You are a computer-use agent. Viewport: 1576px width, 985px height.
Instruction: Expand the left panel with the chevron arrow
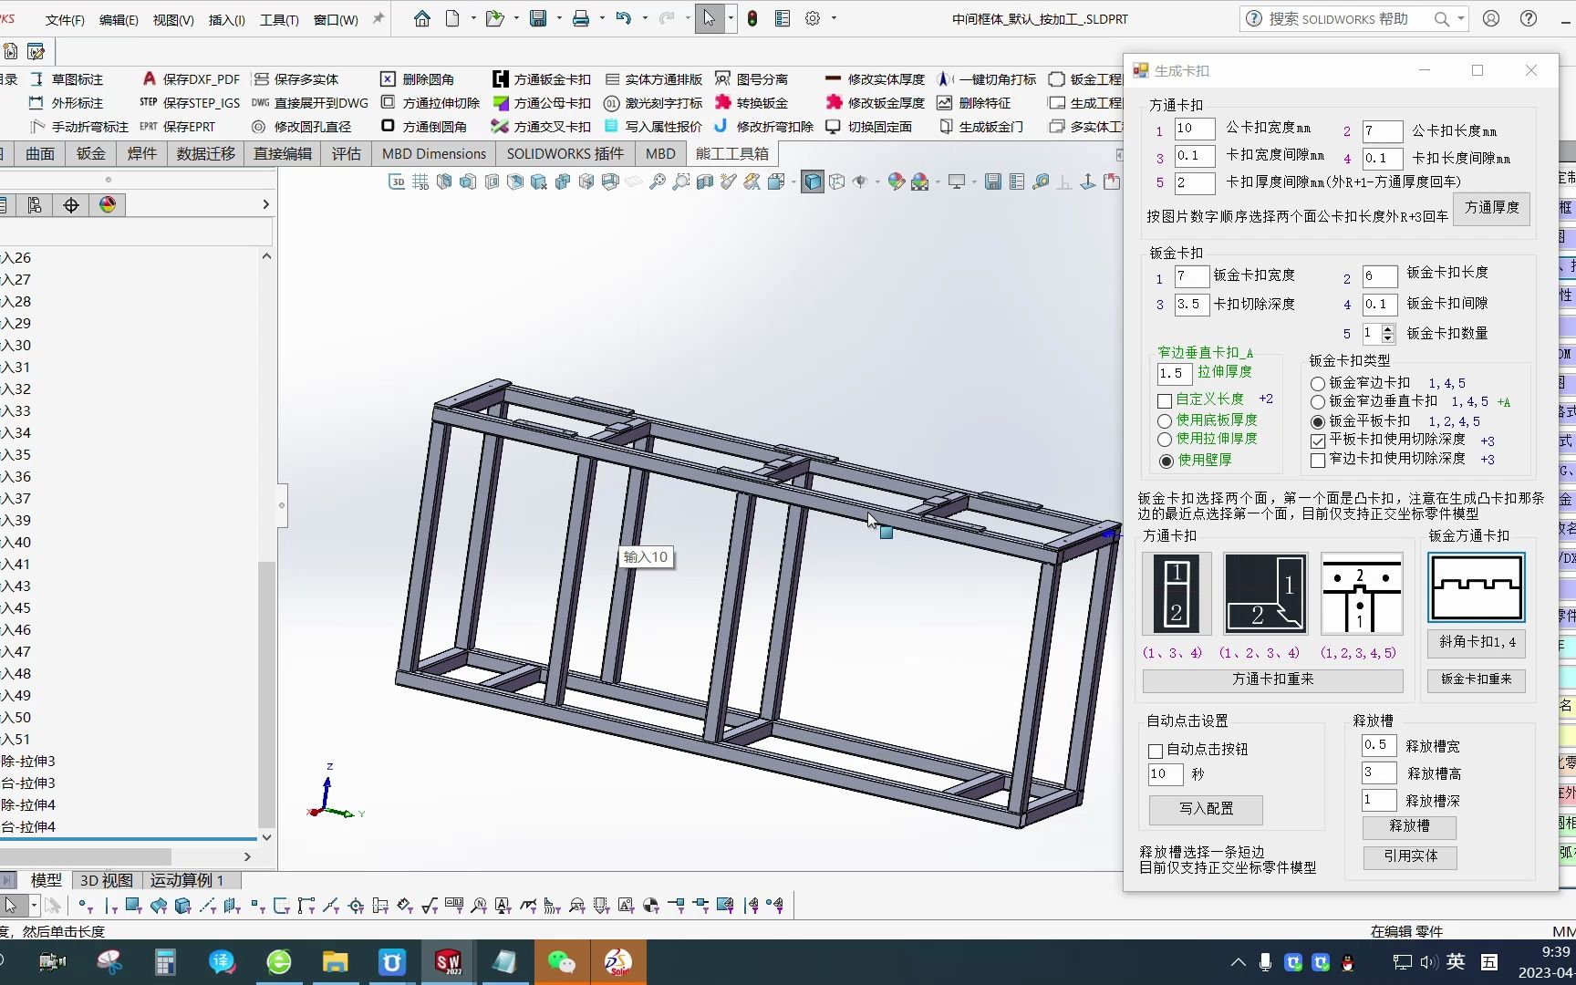(x=265, y=204)
